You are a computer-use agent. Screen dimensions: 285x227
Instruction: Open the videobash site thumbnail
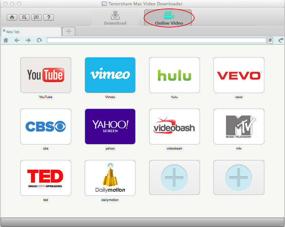click(175, 127)
